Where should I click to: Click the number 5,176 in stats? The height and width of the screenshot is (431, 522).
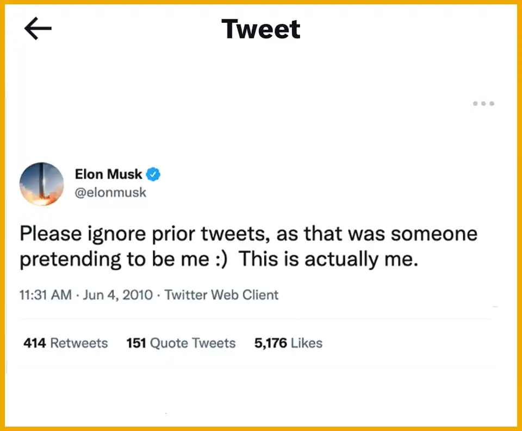(x=270, y=343)
